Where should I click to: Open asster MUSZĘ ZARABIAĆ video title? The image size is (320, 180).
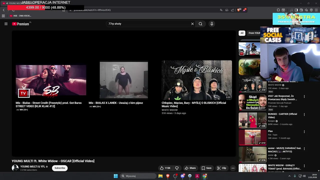284,150
